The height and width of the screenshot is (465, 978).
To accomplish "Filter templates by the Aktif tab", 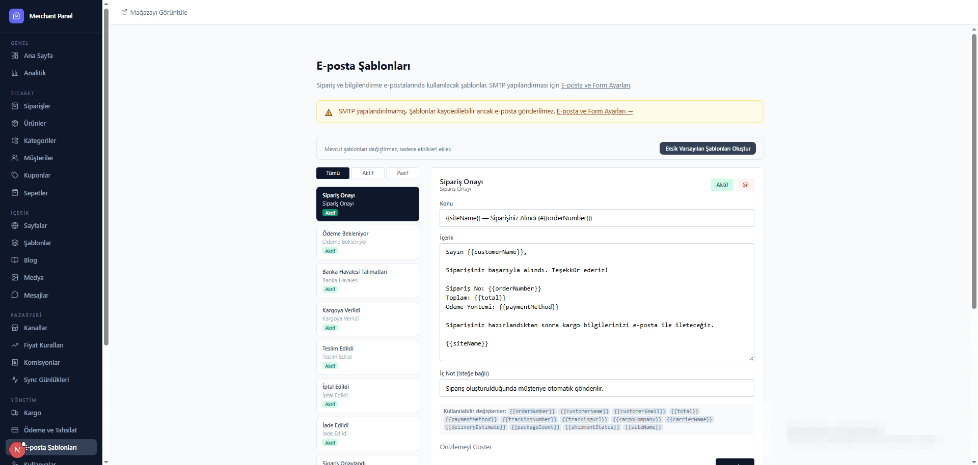I will tap(368, 173).
